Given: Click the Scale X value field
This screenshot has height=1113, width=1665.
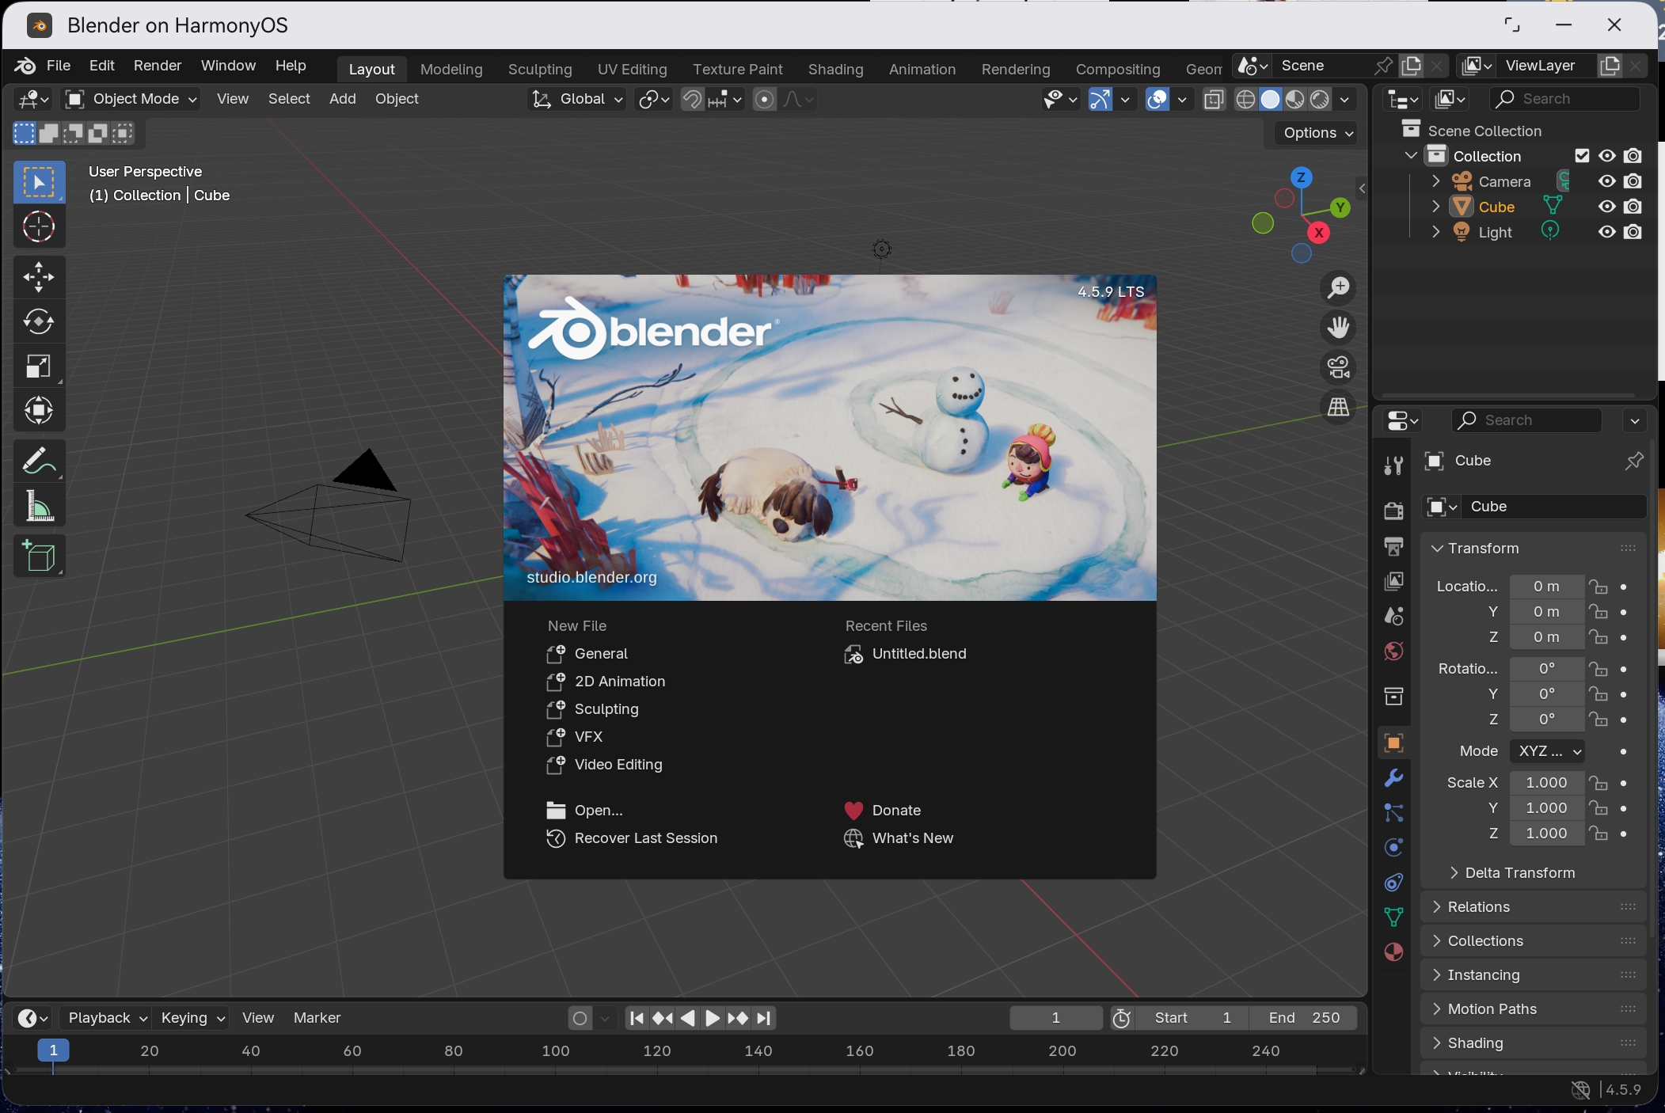Looking at the screenshot, I should [1546, 783].
